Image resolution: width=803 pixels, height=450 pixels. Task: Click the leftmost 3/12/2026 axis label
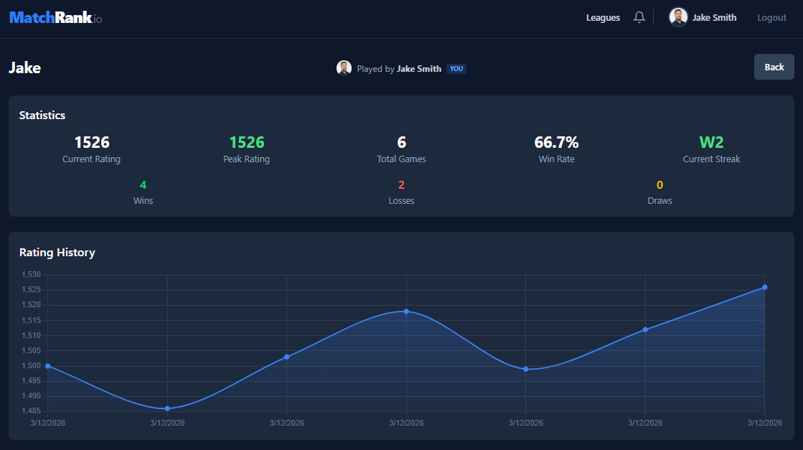click(x=47, y=423)
